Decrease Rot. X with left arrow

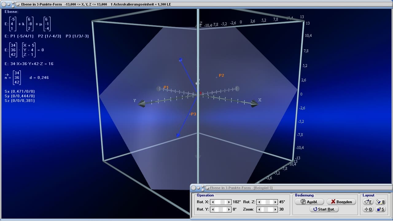[213, 202]
